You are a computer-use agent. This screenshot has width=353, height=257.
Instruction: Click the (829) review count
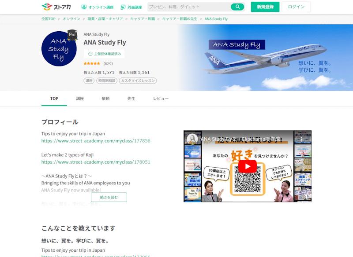point(108,64)
